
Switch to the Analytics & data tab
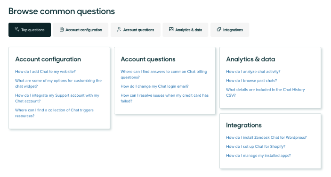pos(186,30)
